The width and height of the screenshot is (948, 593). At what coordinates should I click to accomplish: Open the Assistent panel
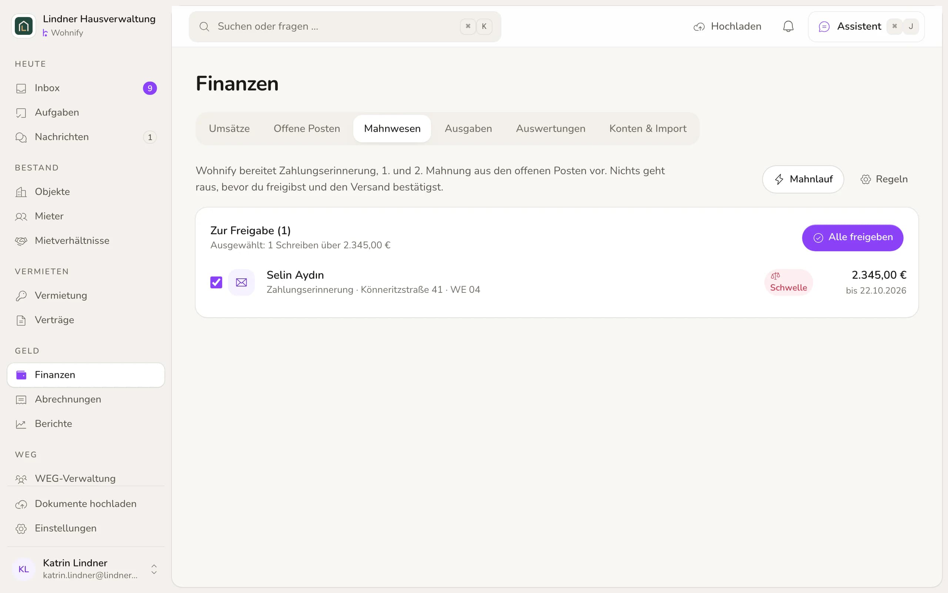[866, 26]
